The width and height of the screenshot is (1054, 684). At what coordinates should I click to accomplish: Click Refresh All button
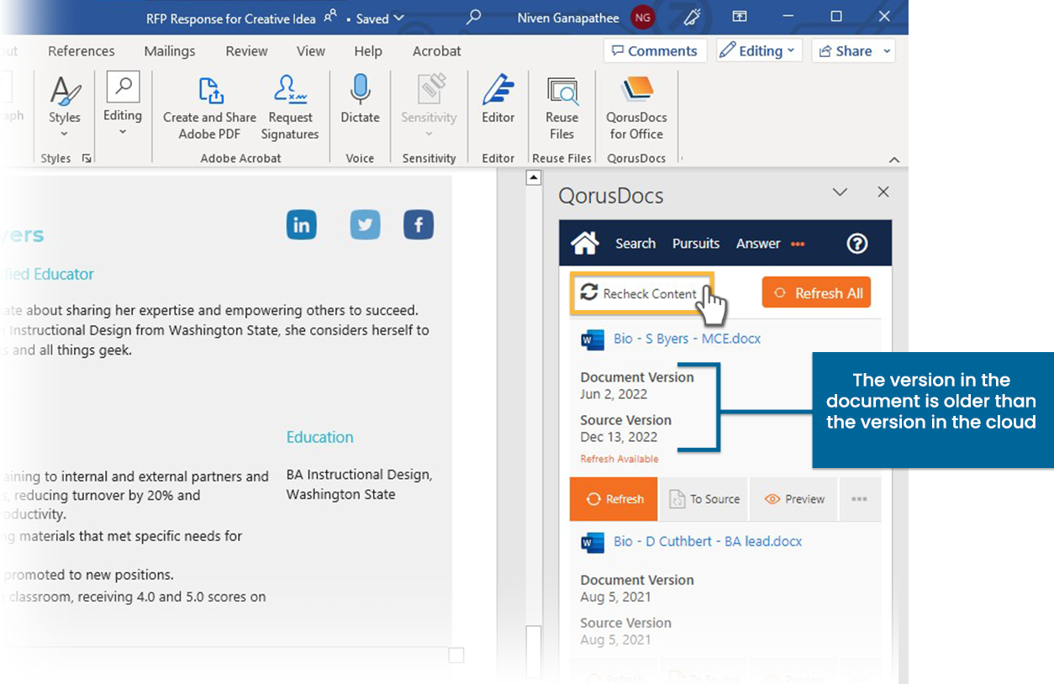(817, 293)
